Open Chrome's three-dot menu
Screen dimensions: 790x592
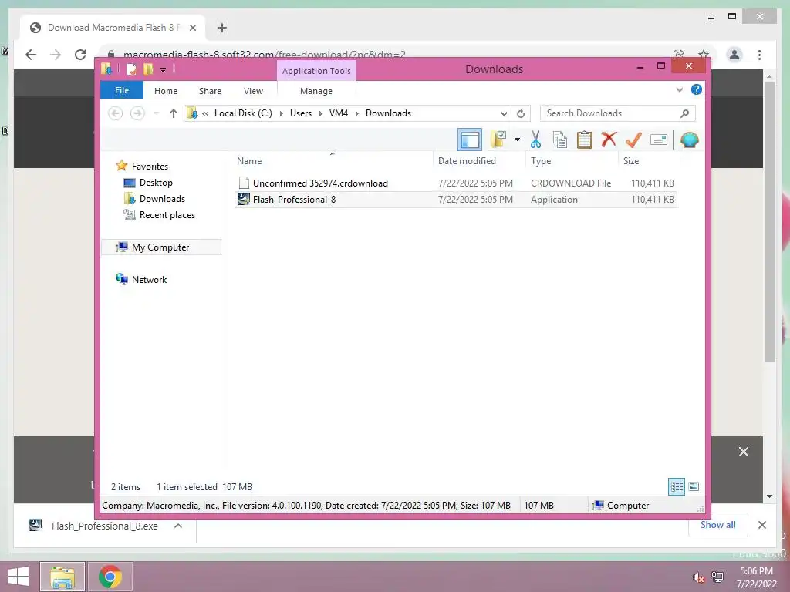pyautogui.click(x=759, y=55)
